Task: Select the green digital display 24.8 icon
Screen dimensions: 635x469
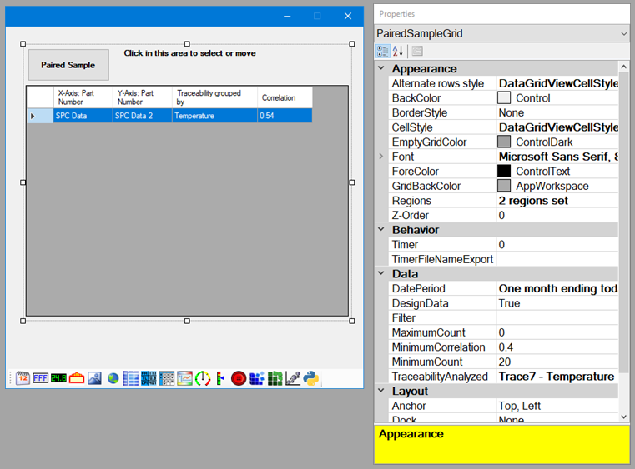Action: click(58, 378)
